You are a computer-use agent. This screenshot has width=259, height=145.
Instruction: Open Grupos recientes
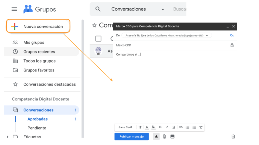pos(42,52)
